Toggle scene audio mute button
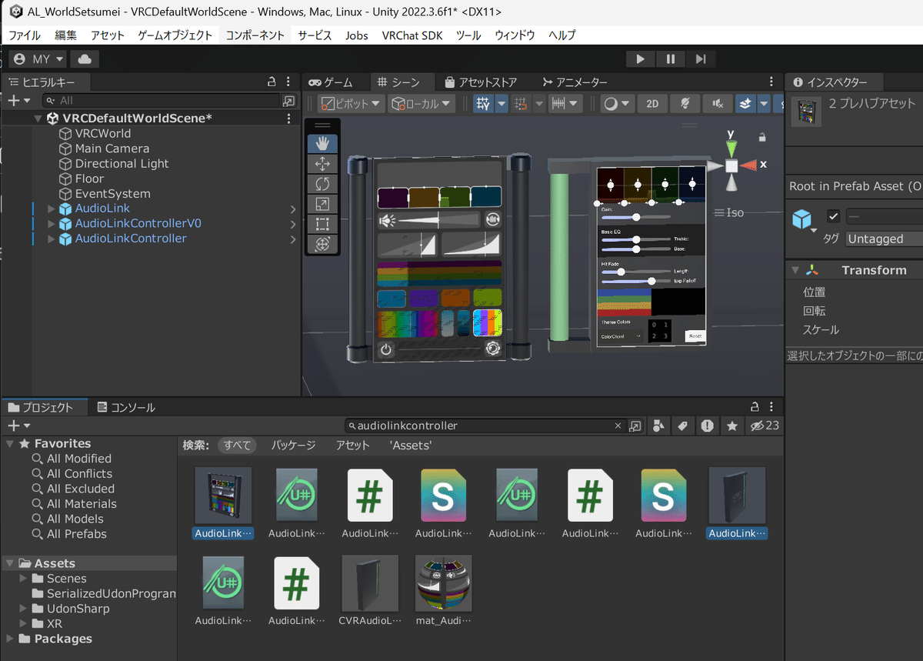Screen dimensions: 923x661 (717, 104)
